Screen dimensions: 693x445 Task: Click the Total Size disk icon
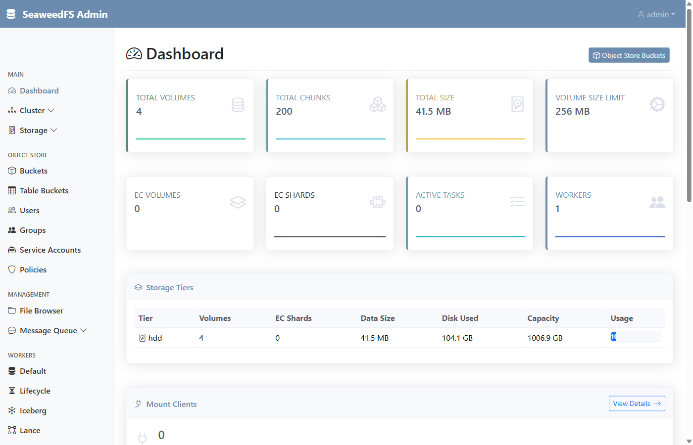pyautogui.click(x=518, y=105)
